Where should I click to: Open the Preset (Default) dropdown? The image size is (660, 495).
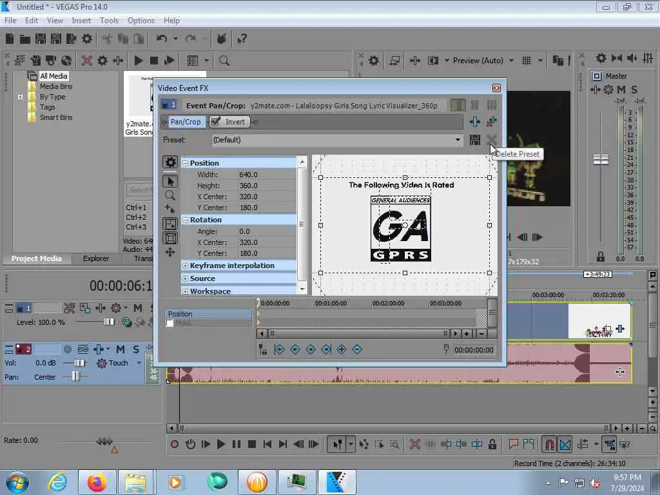pyautogui.click(x=458, y=140)
